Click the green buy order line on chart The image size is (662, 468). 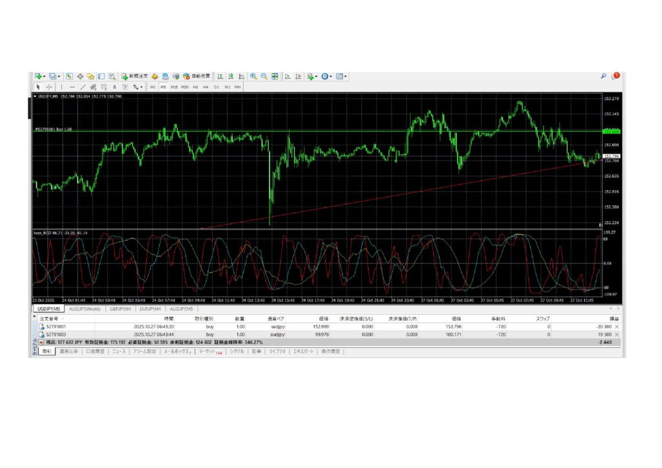coord(323,131)
